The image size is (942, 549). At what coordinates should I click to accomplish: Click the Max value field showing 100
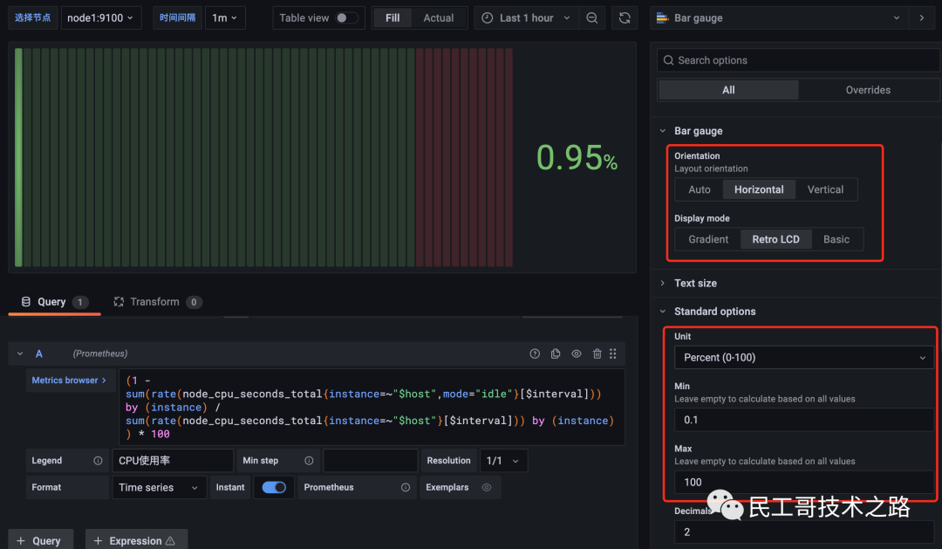[804, 483]
